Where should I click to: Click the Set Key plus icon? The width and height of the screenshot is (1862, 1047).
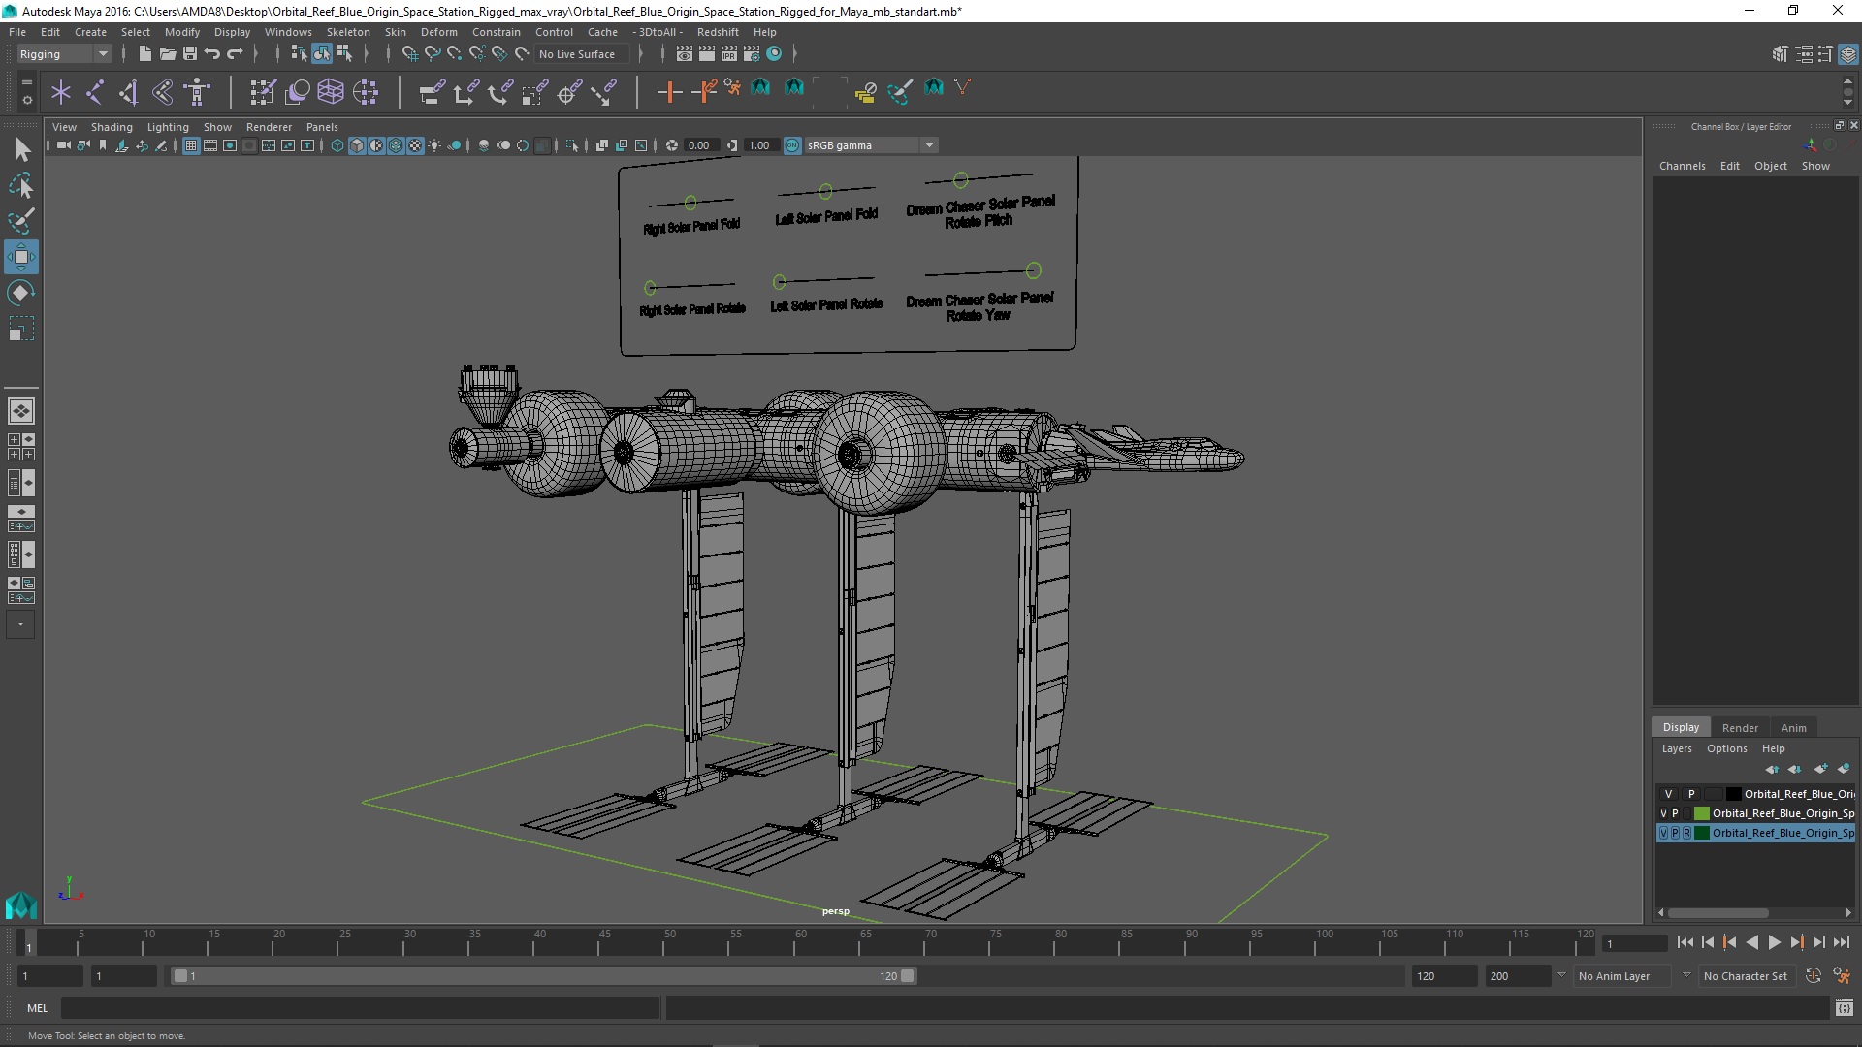click(669, 92)
